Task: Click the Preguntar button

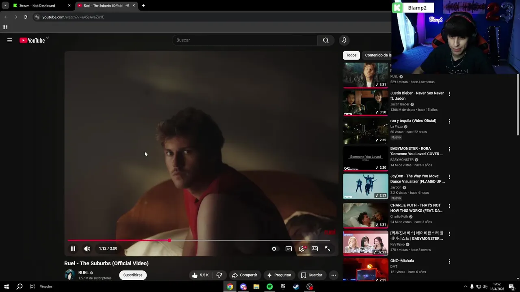Action: tap(279, 275)
